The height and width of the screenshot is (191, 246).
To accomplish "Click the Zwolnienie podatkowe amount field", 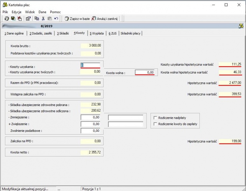I will pyautogui.click(x=90, y=131).
